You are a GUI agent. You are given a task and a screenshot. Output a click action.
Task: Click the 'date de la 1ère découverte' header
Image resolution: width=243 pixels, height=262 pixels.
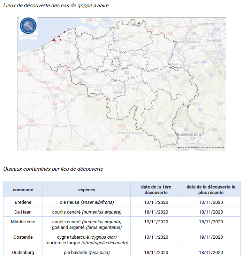coord(156,190)
